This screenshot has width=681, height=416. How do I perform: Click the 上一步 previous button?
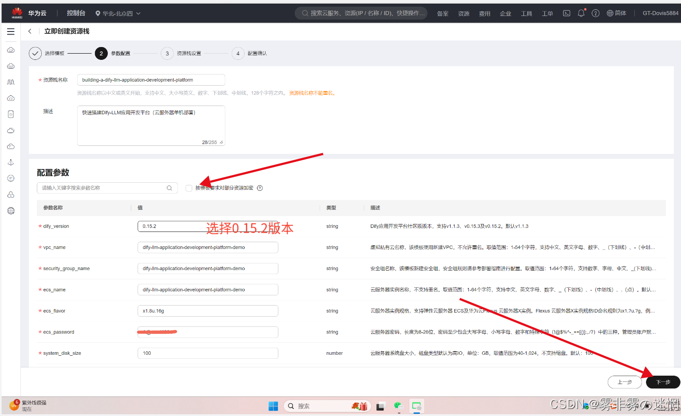pyautogui.click(x=625, y=382)
